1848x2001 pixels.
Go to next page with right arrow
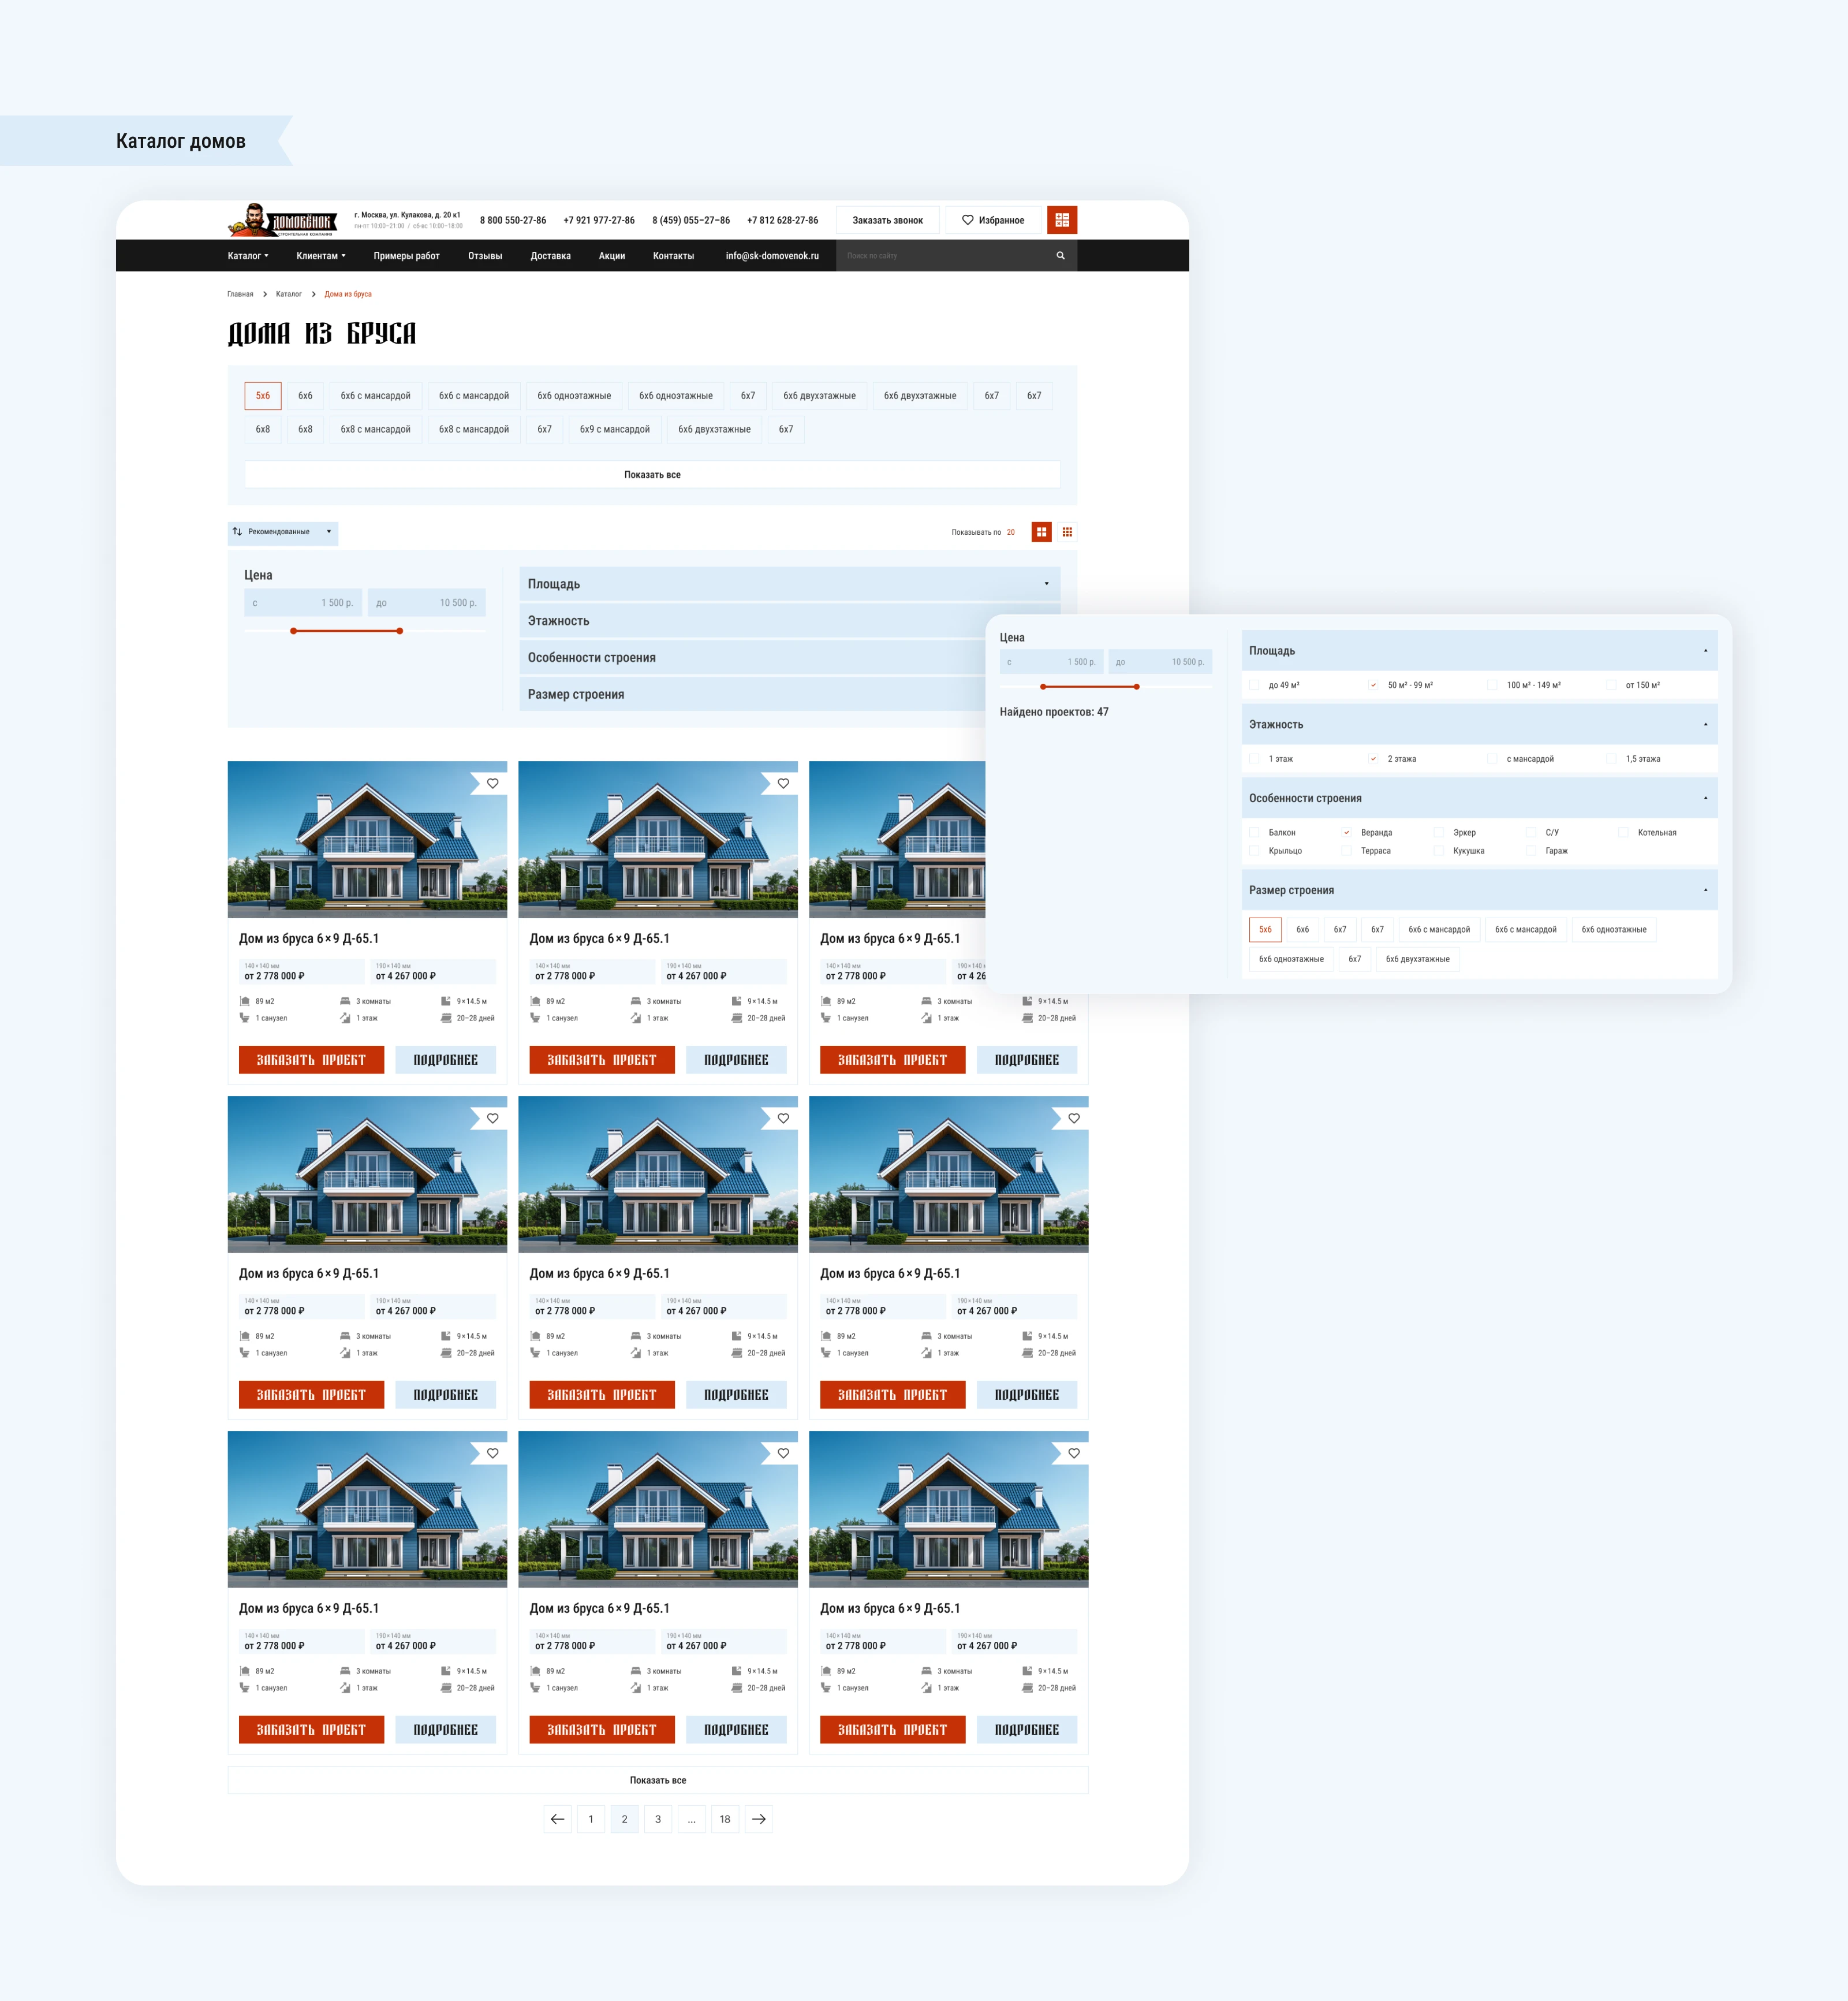pos(758,1819)
